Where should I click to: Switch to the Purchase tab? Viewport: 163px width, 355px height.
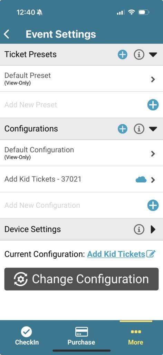coord(81,336)
